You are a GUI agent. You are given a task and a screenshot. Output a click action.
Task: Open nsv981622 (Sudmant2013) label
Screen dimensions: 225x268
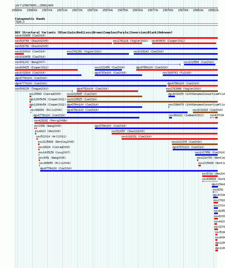point(186,115)
